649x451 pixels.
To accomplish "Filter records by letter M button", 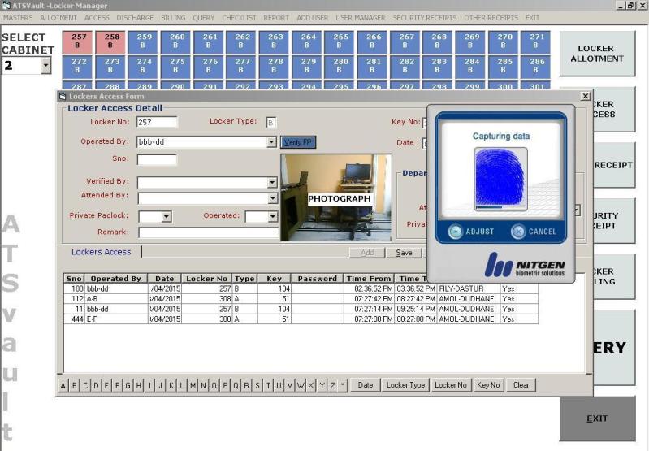I will pyautogui.click(x=193, y=385).
